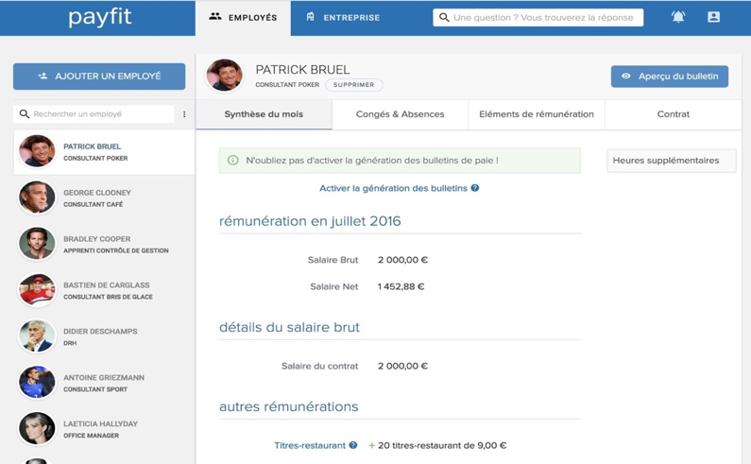This screenshot has height=464, width=751.
Task: Switch to Congés & Absences tab
Action: pos(400,114)
